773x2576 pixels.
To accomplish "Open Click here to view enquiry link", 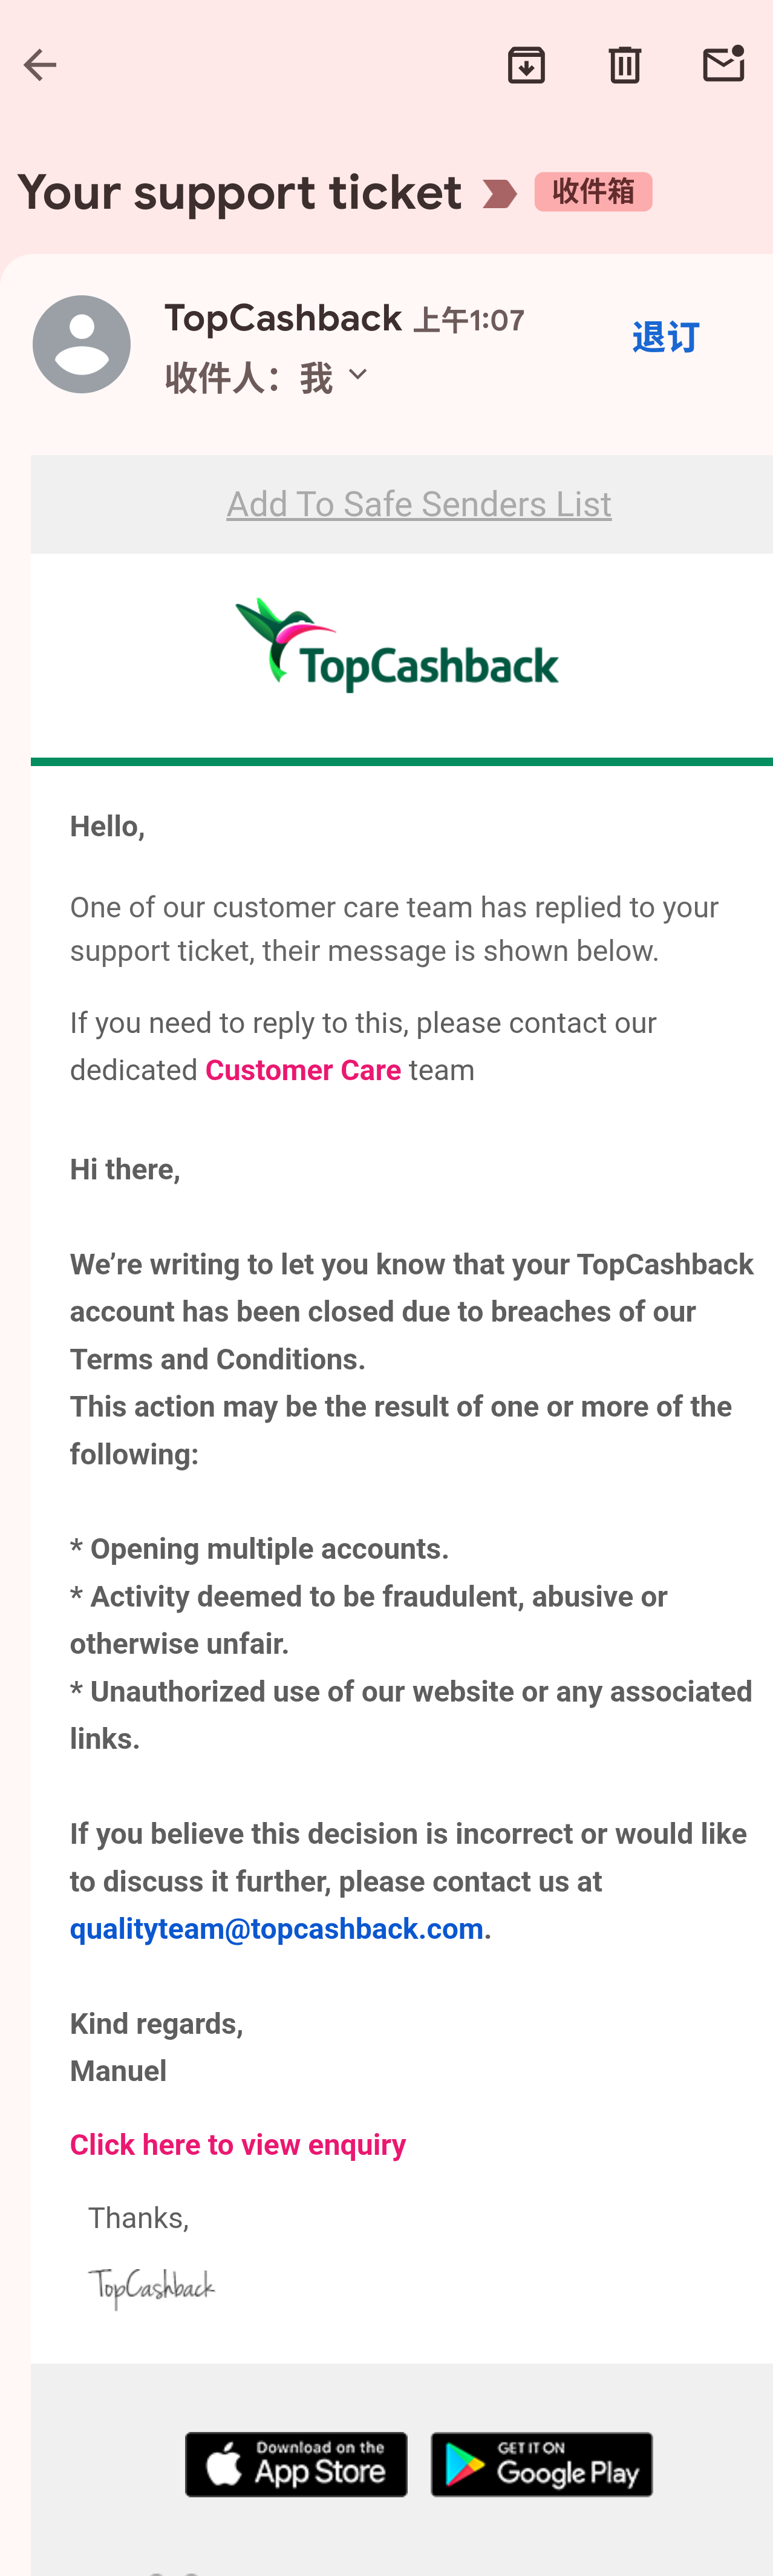I will 238,2145.
